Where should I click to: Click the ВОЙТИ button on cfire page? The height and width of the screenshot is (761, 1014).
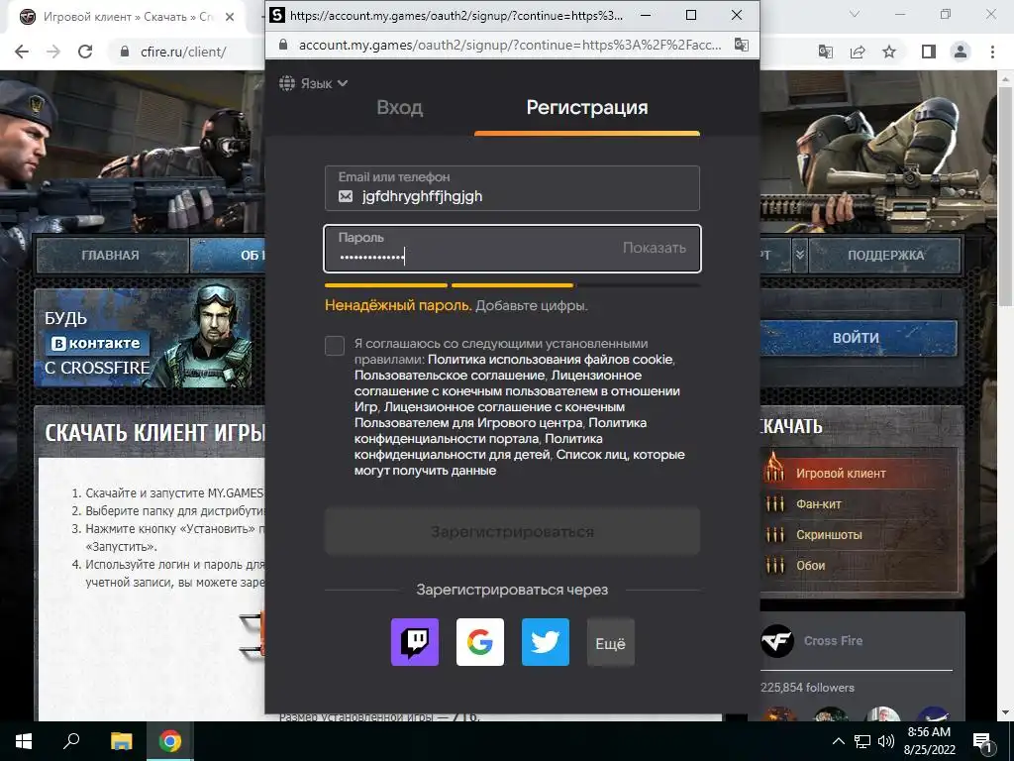[x=858, y=338]
